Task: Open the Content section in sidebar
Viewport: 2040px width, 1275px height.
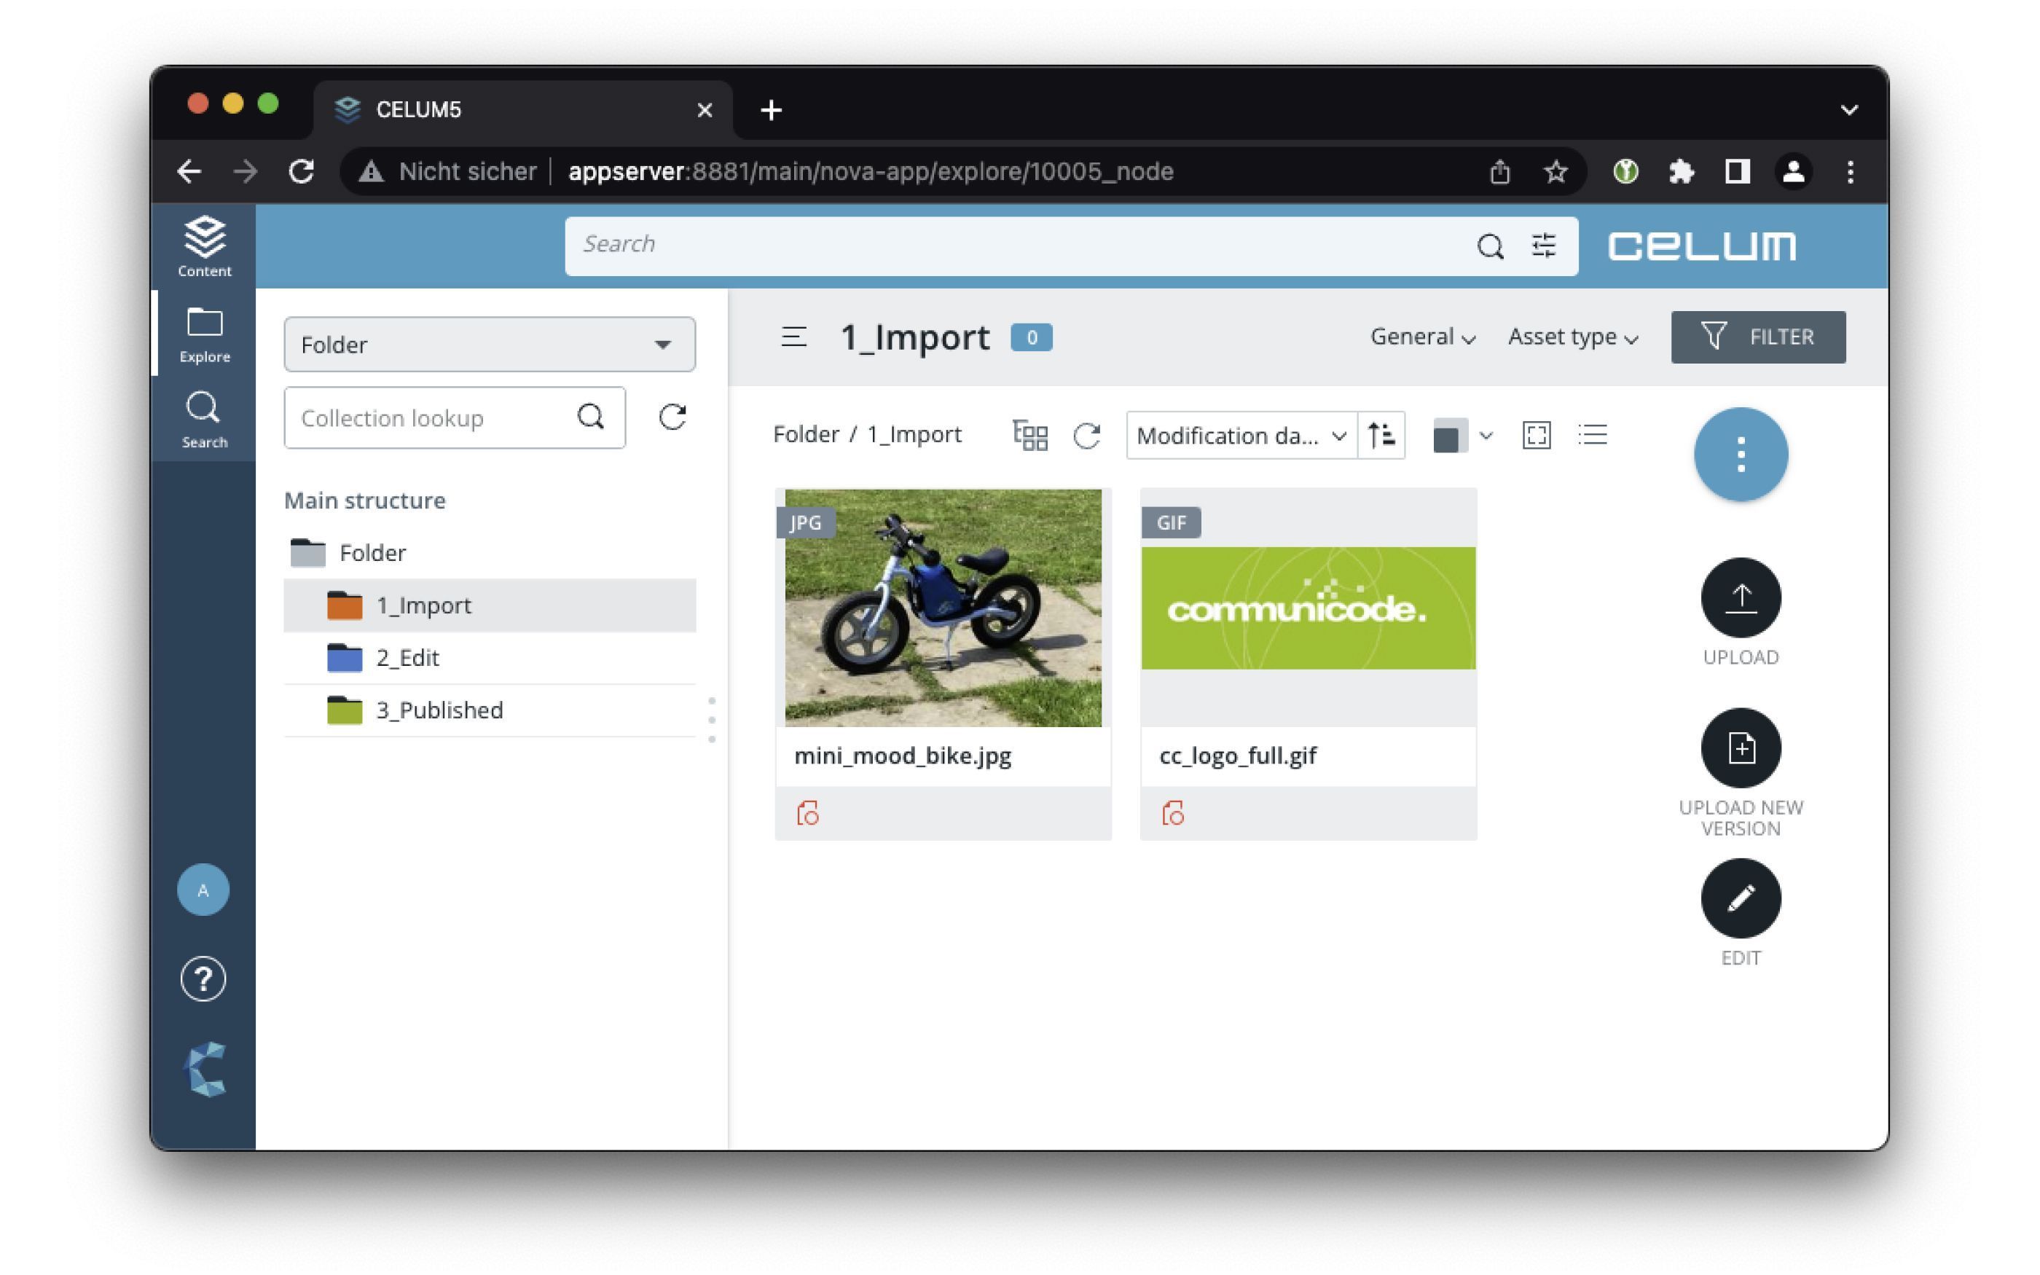Action: [203, 246]
